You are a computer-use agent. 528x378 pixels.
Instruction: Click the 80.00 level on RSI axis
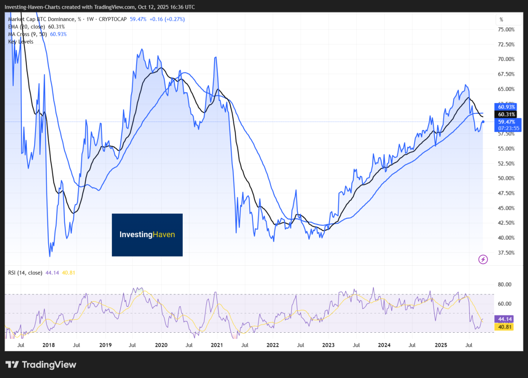tap(505, 284)
